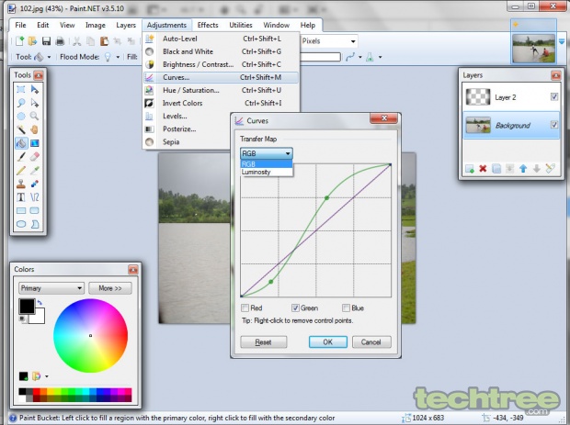Expand palette management dropdown arrow in Colors
This screenshot has width=570, height=425.
point(47,376)
